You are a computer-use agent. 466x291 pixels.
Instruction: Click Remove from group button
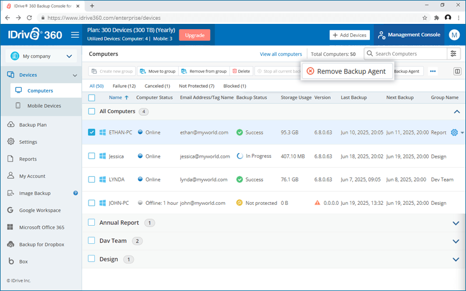coord(204,71)
